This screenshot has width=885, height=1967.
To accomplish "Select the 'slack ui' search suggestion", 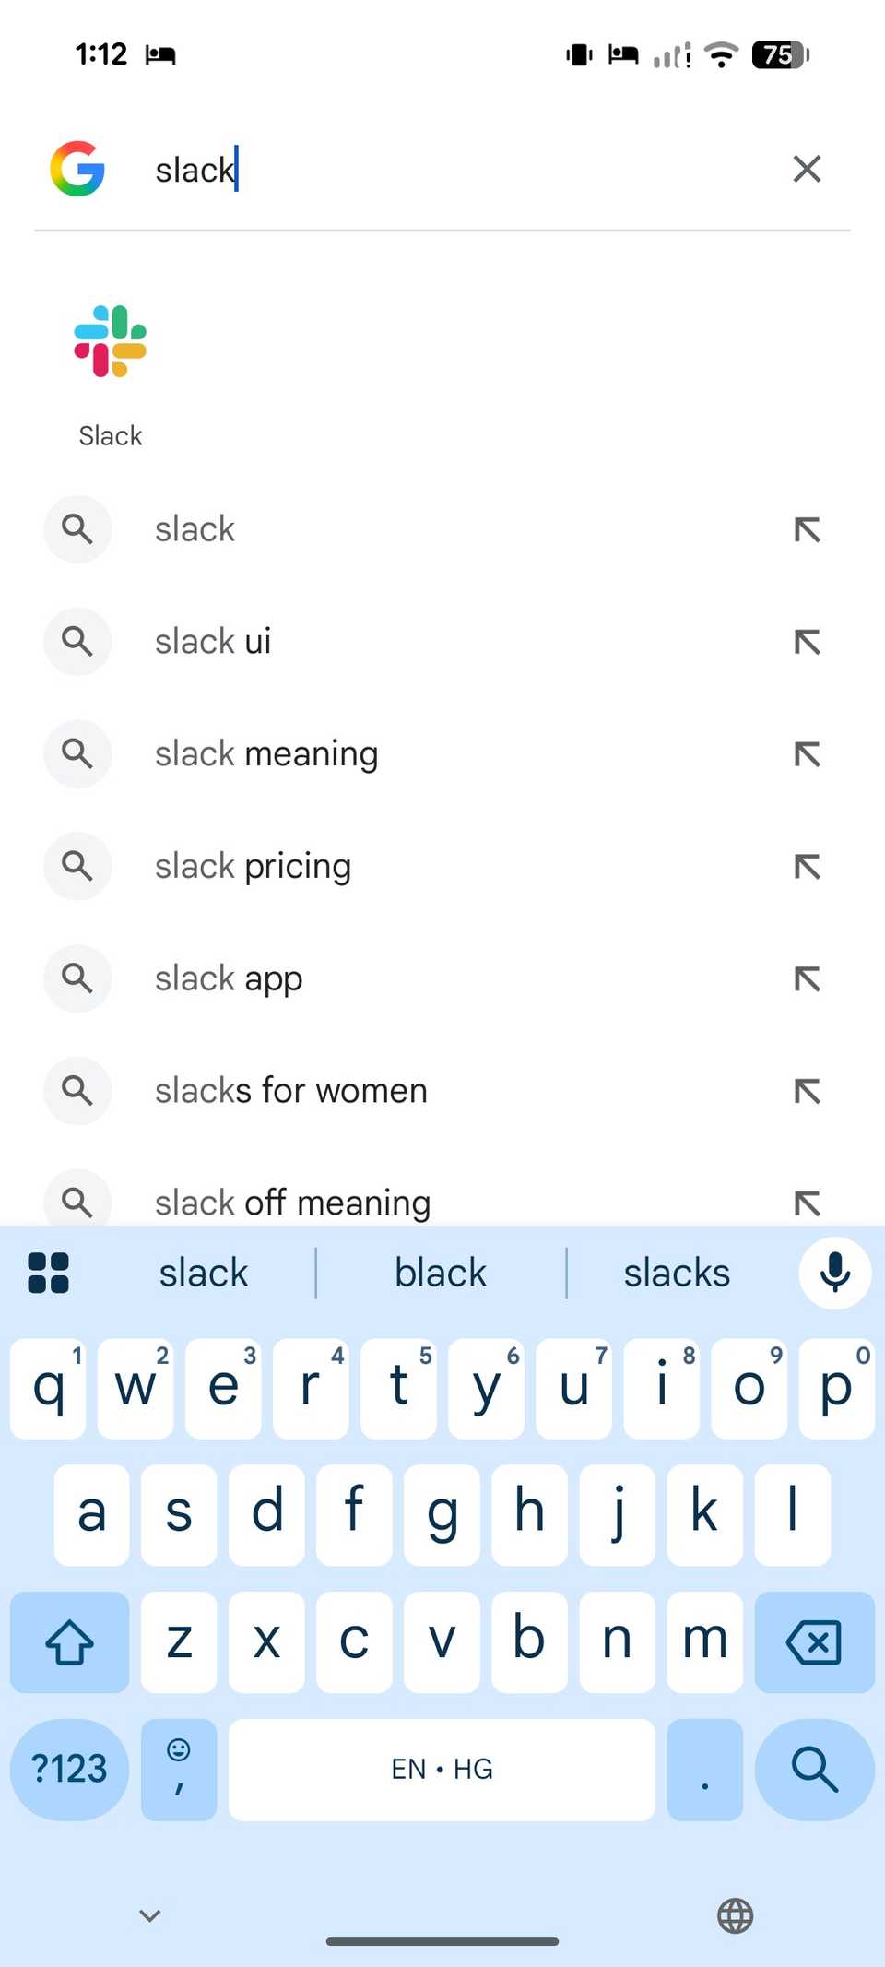I will (x=213, y=642).
